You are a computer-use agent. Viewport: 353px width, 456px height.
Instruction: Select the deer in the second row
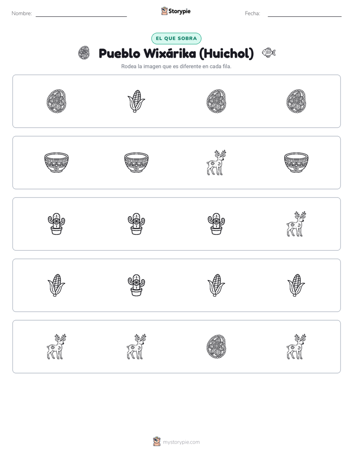pos(217,162)
